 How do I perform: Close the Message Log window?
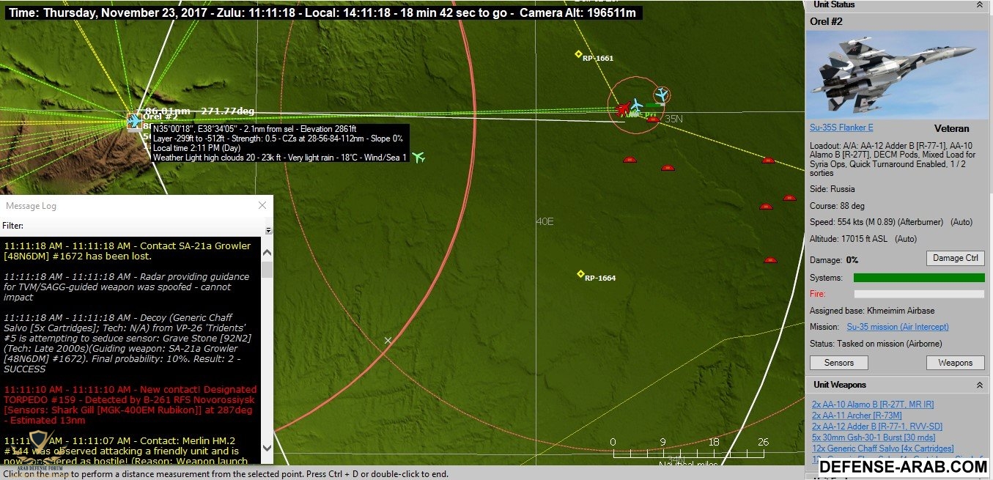[262, 206]
